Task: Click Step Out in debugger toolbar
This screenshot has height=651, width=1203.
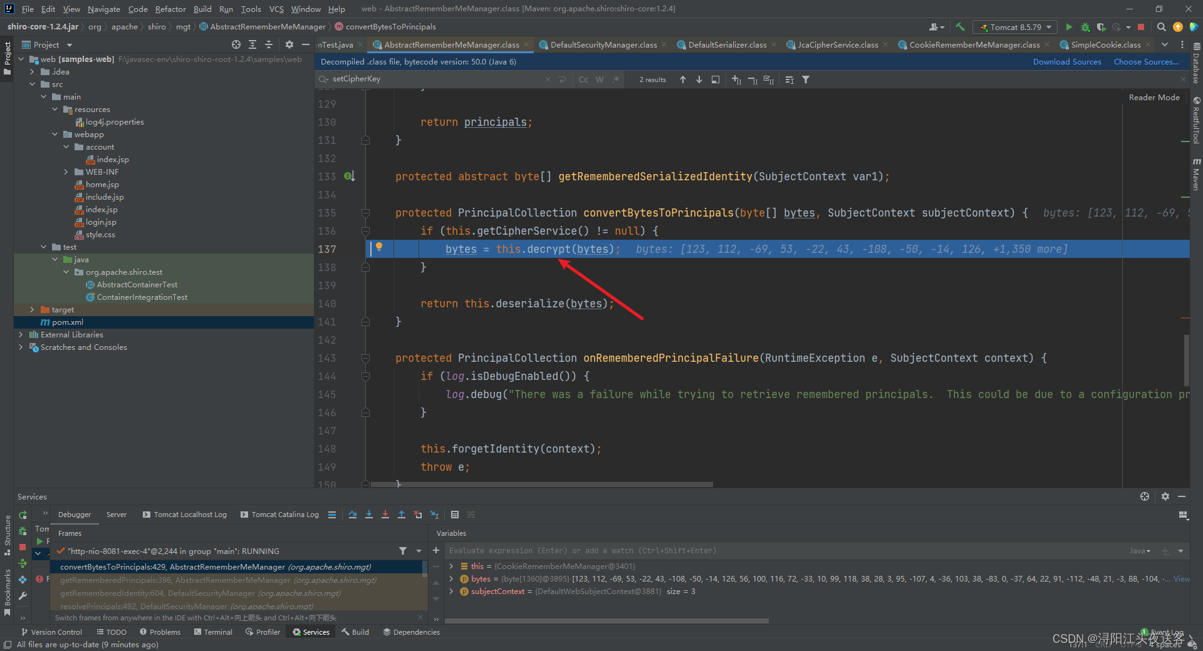Action: tap(402, 515)
